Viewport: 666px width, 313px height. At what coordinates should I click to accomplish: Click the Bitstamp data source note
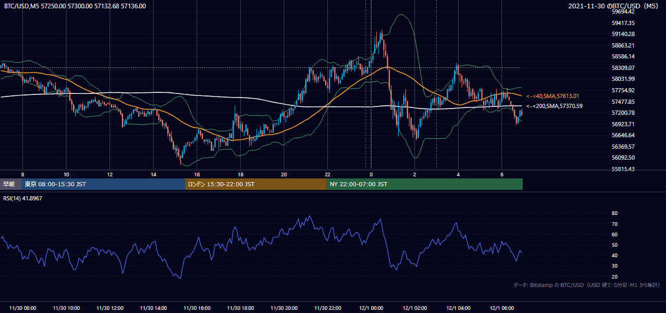pyautogui.click(x=587, y=285)
